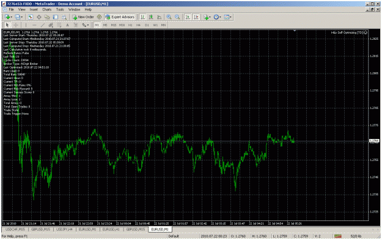Switch to W1 weekly timeframe
Screen dimensions: 382x240
coord(155,25)
